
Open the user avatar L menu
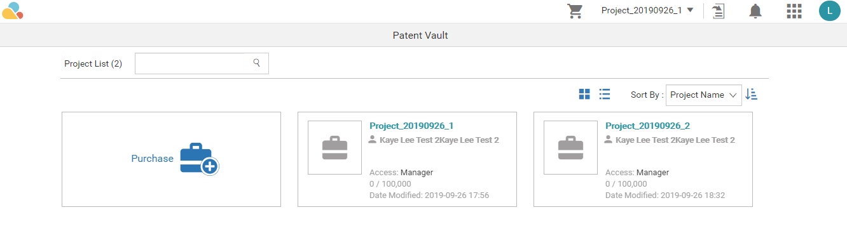(x=829, y=11)
